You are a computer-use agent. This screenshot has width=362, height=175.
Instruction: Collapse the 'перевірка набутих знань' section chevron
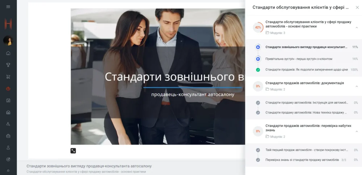point(357,131)
